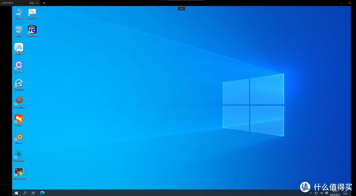Launch the Syncthing desktop shortcut
356x196 pixels.
(x=19, y=85)
